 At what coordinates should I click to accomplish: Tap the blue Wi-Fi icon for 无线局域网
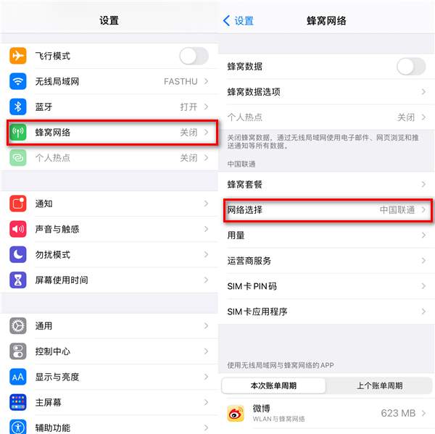coord(18,81)
